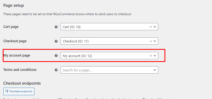Click the Checkout page label
The image size is (212, 99).
(x=15, y=41)
